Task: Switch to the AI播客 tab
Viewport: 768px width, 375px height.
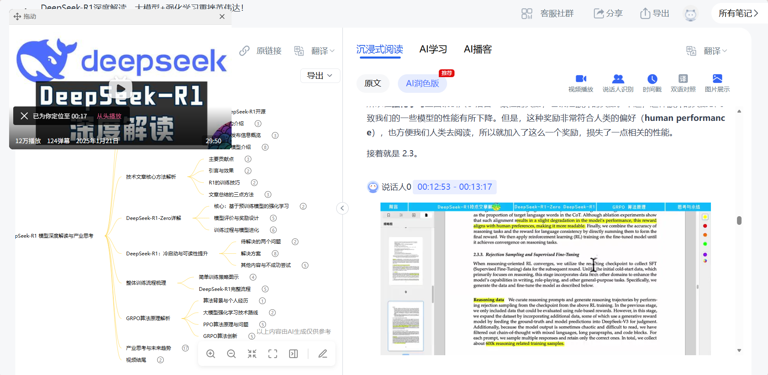Action: click(478, 50)
